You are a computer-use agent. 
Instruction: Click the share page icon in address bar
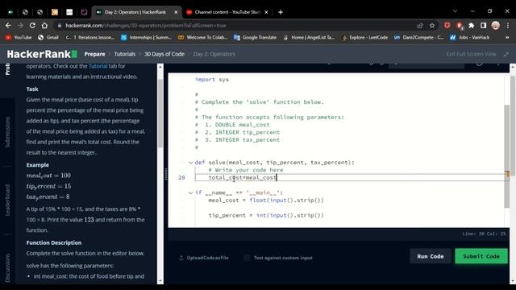420,25
